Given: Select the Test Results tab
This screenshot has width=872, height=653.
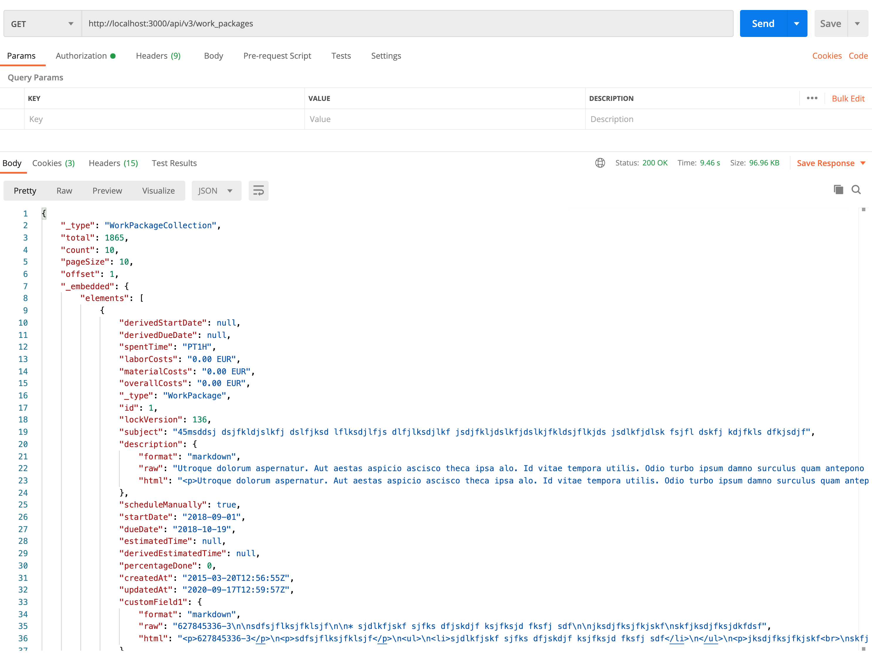Looking at the screenshot, I should (x=174, y=163).
